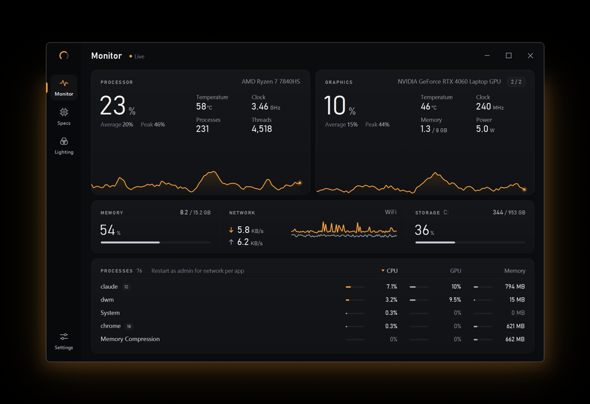Expand the claude process group badge 12
The width and height of the screenshot is (590, 404).
click(126, 287)
